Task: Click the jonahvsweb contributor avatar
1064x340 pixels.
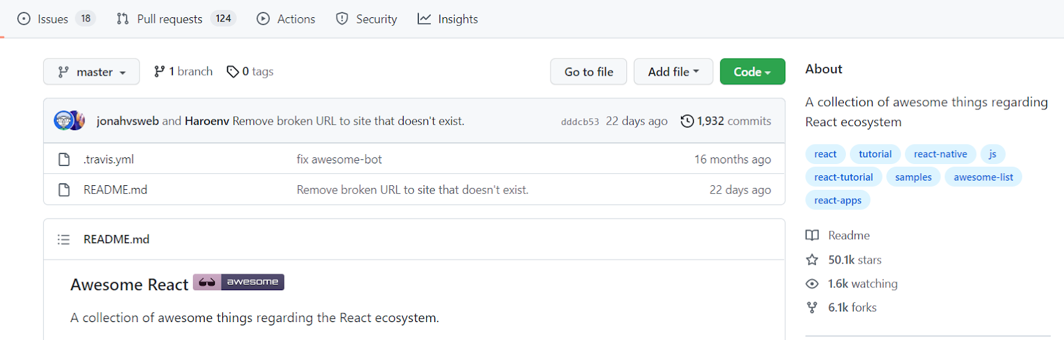Action: click(x=63, y=120)
